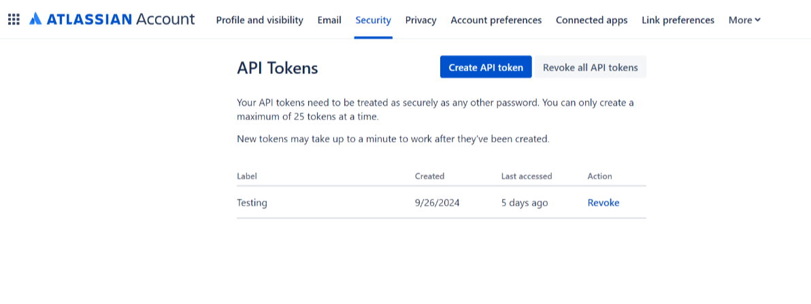The width and height of the screenshot is (811, 304).
Task: Revoke the Testing API token
Action: (603, 203)
